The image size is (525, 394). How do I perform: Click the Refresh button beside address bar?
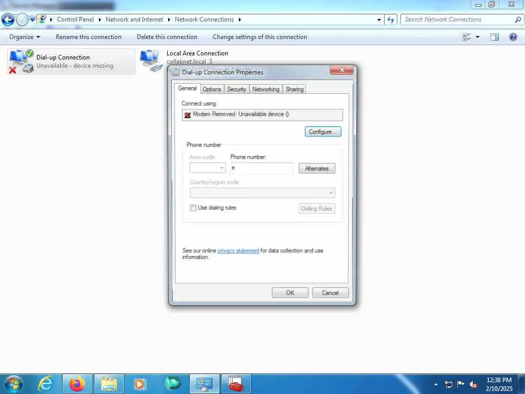click(391, 20)
